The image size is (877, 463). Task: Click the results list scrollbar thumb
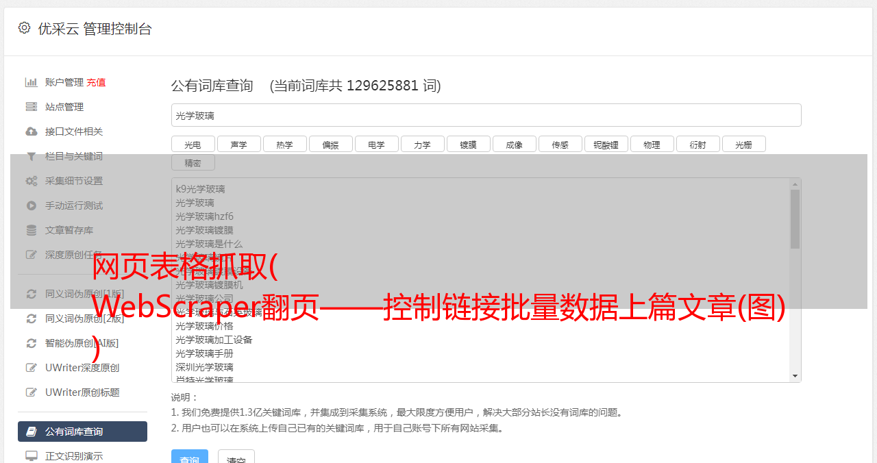click(795, 218)
